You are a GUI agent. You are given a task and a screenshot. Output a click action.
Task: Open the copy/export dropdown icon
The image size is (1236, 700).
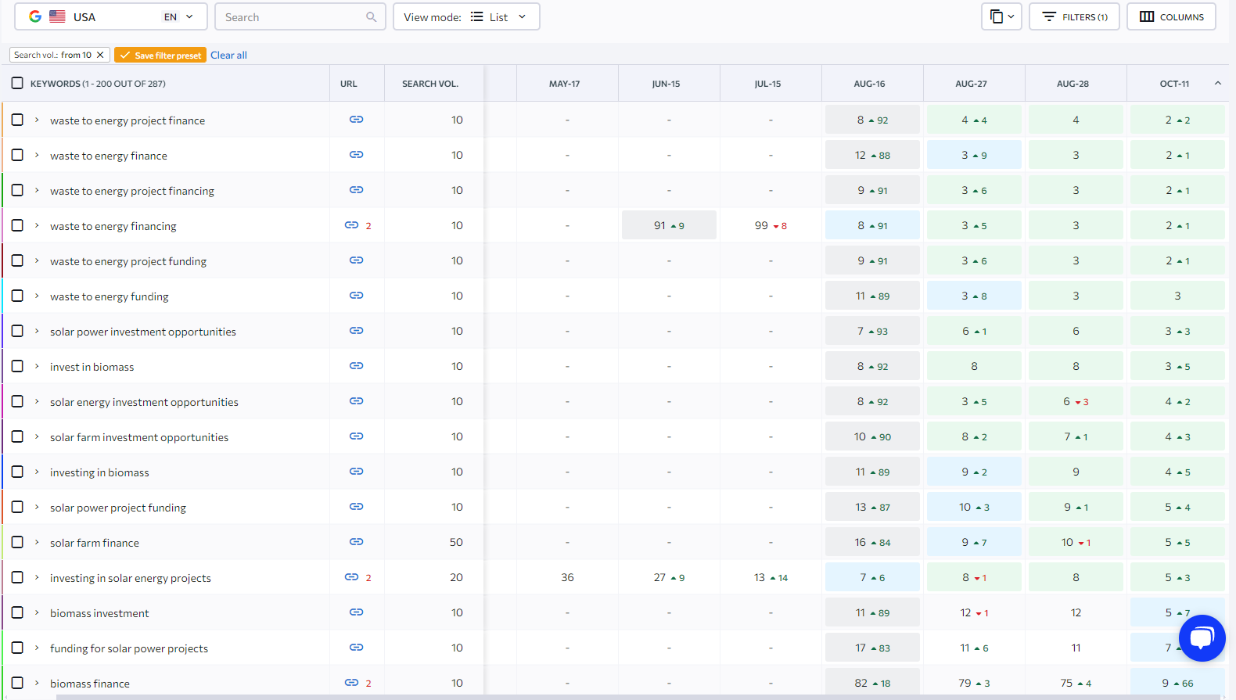pos(1001,16)
